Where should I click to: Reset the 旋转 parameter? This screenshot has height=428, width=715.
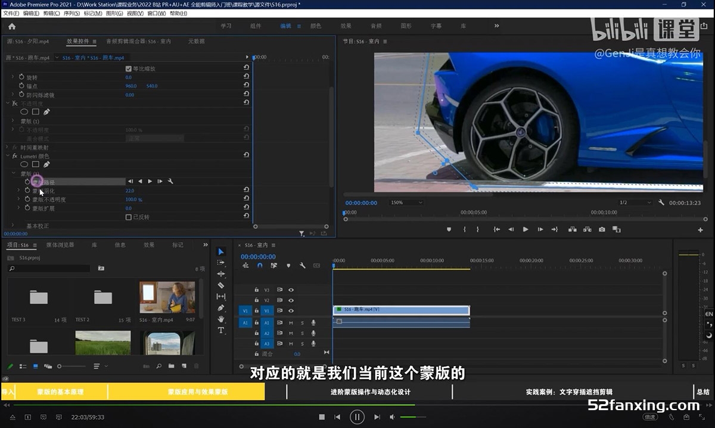click(x=246, y=77)
